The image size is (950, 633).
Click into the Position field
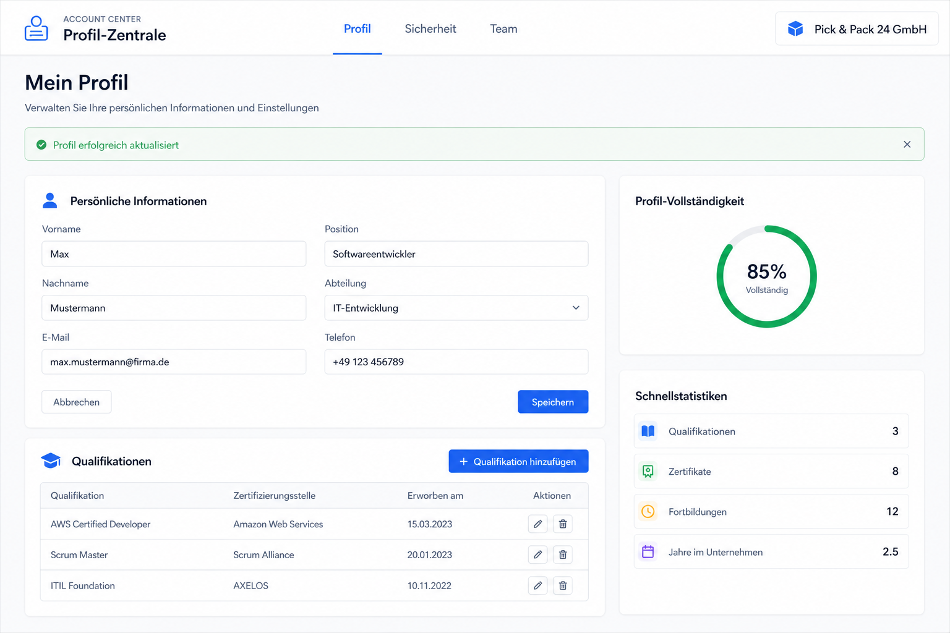click(x=456, y=254)
